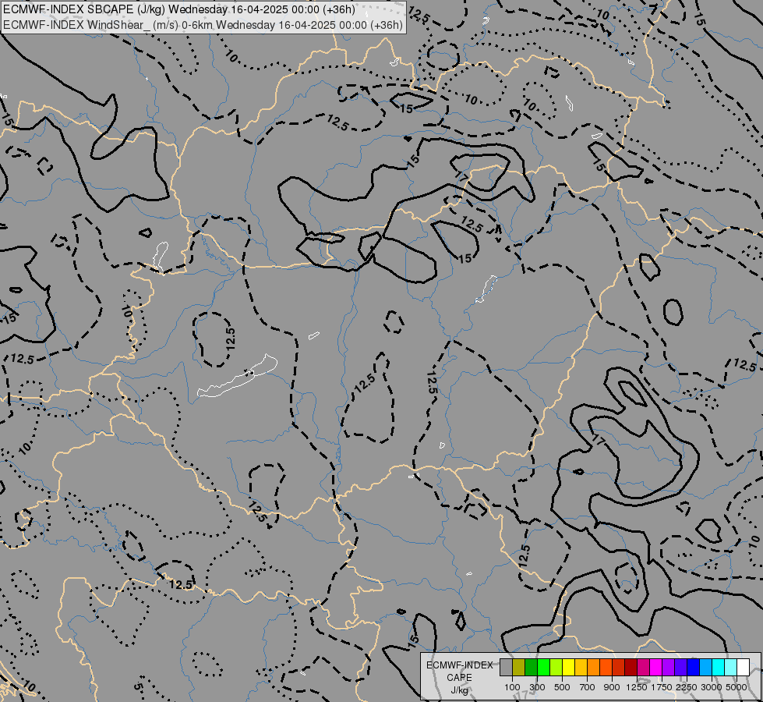The height and width of the screenshot is (702, 763).
Task: Select the sky blue legend swatch
Action: (706, 668)
